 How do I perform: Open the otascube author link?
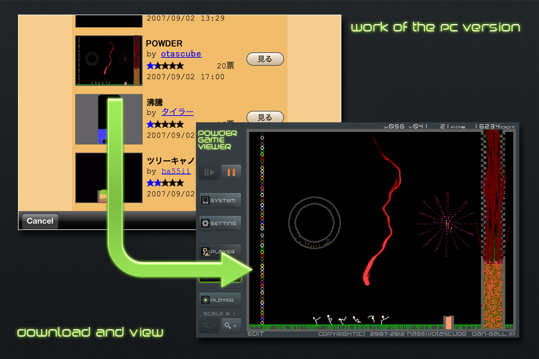click(x=181, y=53)
